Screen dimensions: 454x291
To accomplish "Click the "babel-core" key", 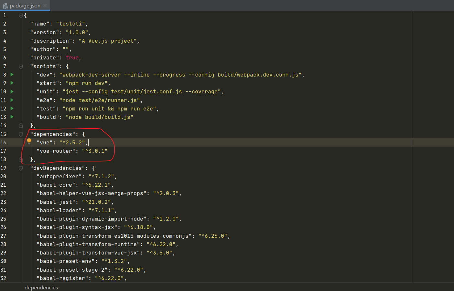I will point(56,185).
